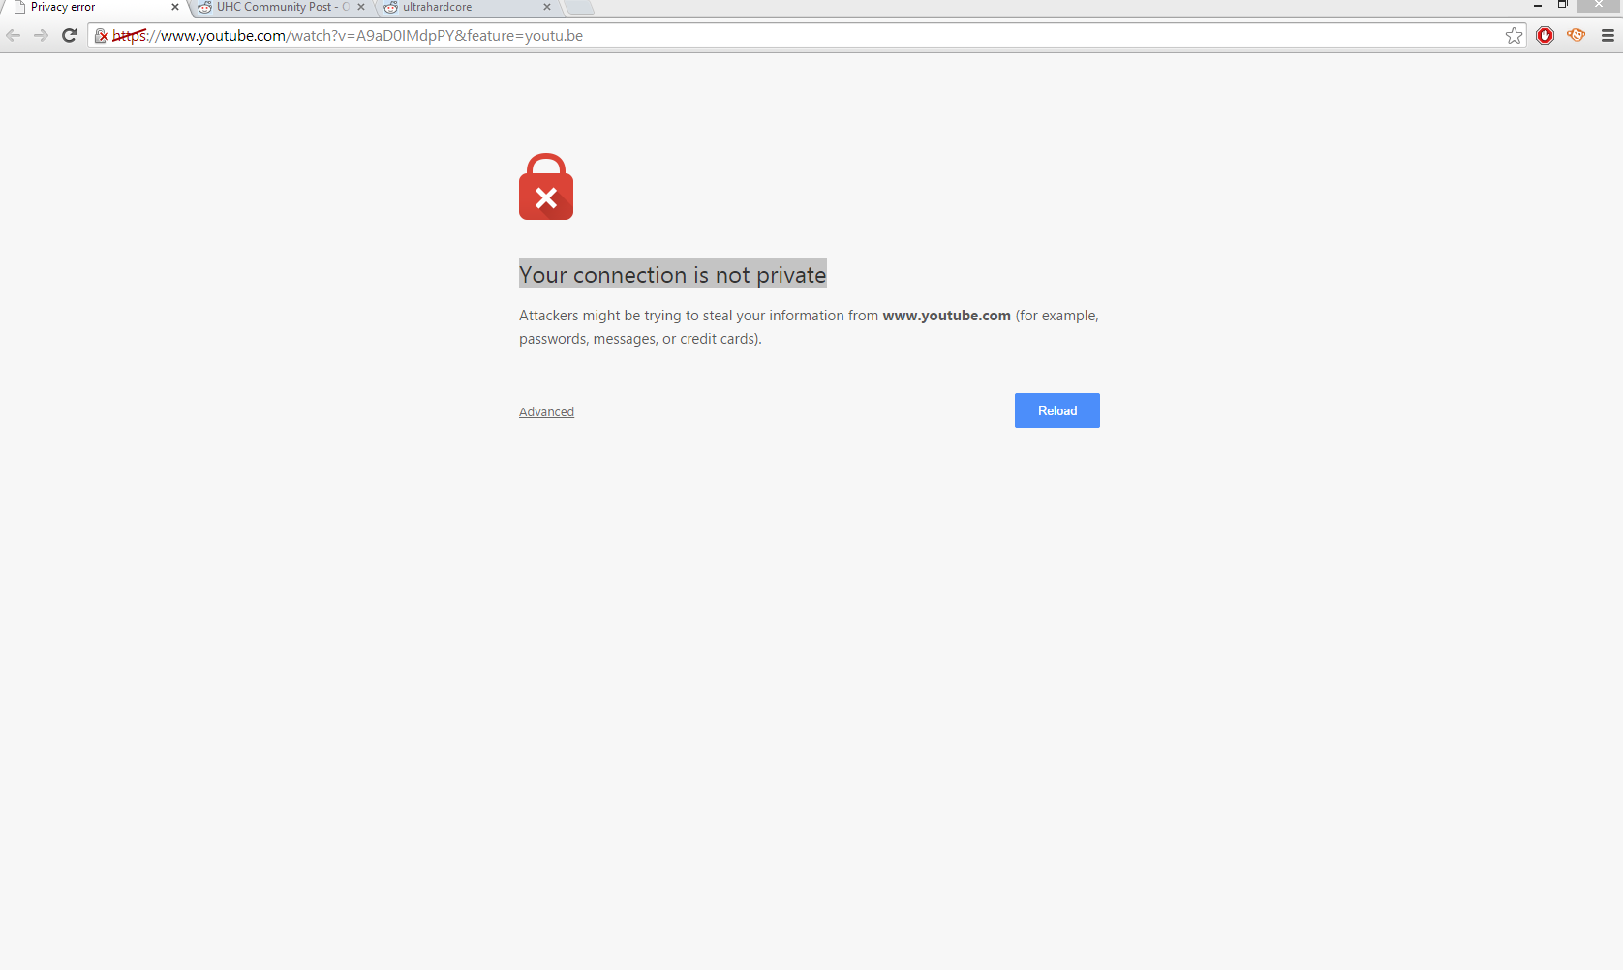Open the red extension icon in toolbar
The height and width of the screenshot is (970, 1623).
[x=1546, y=36]
